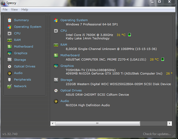Select Motherboard in the sidebar
This screenshot has width=178, height=139.
(24, 47)
